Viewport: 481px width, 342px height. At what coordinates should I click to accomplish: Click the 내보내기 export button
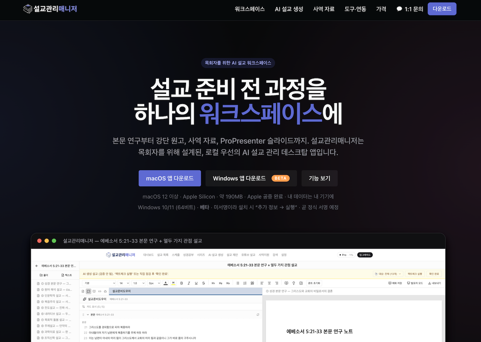point(435,283)
